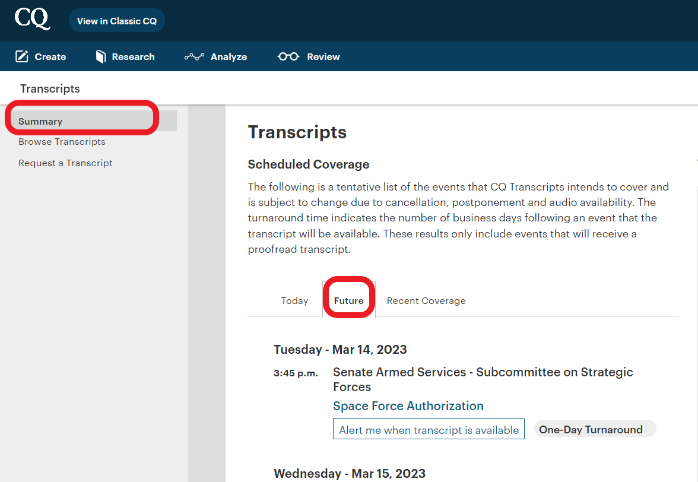Click the One-Day Turnaround badge

pyautogui.click(x=591, y=429)
